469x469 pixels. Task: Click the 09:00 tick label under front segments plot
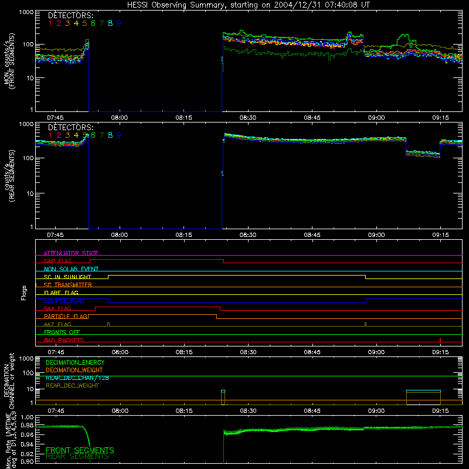(376, 118)
